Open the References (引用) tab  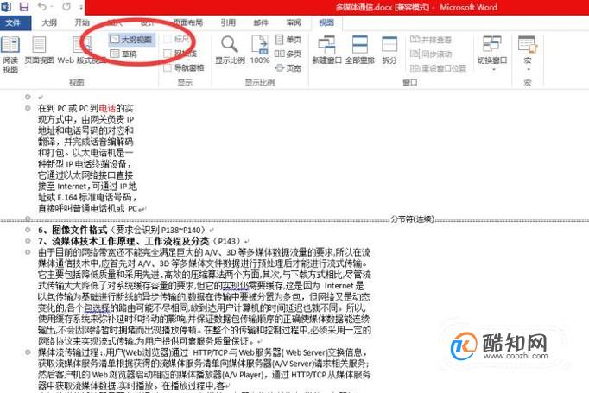click(228, 23)
